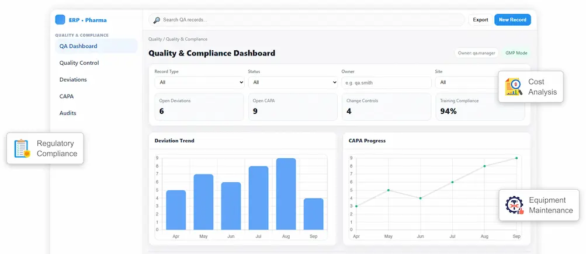Click the Open CAPA stat card
Image resolution: width=586 pixels, height=254 pixels.
[x=293, y=107]
